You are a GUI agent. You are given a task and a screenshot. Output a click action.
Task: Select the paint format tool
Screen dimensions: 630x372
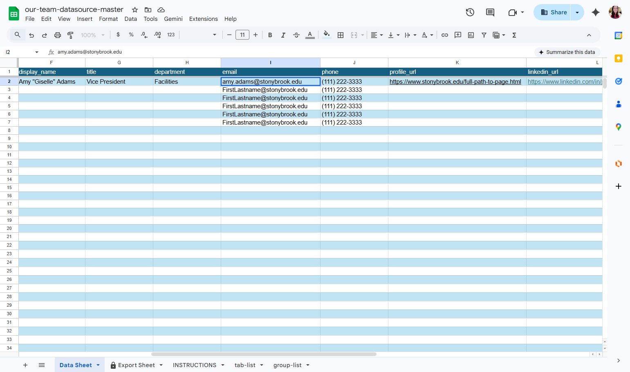pos(70,35)
